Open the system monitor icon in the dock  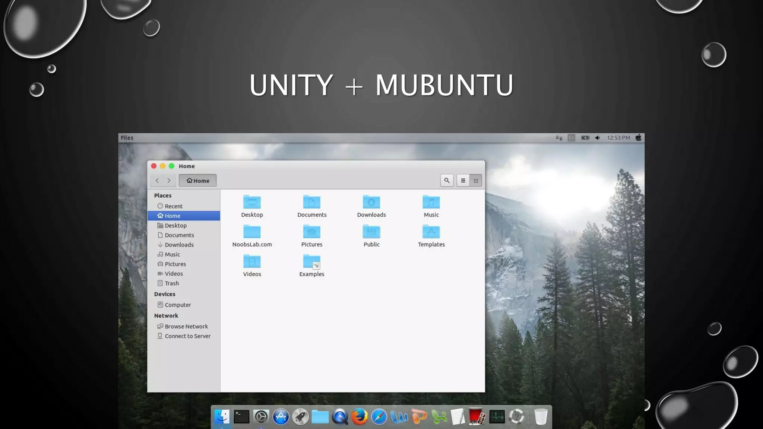point(497,417)
